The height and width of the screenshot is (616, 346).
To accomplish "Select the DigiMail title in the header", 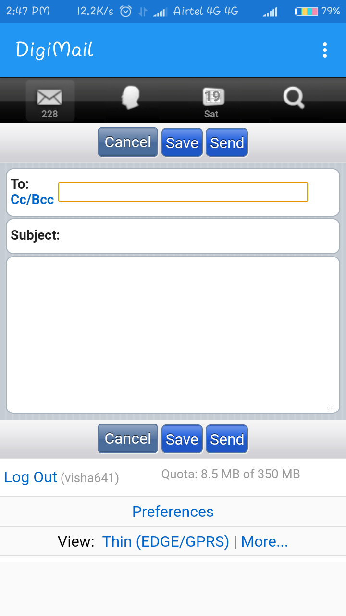I will [x=54, y=50].
